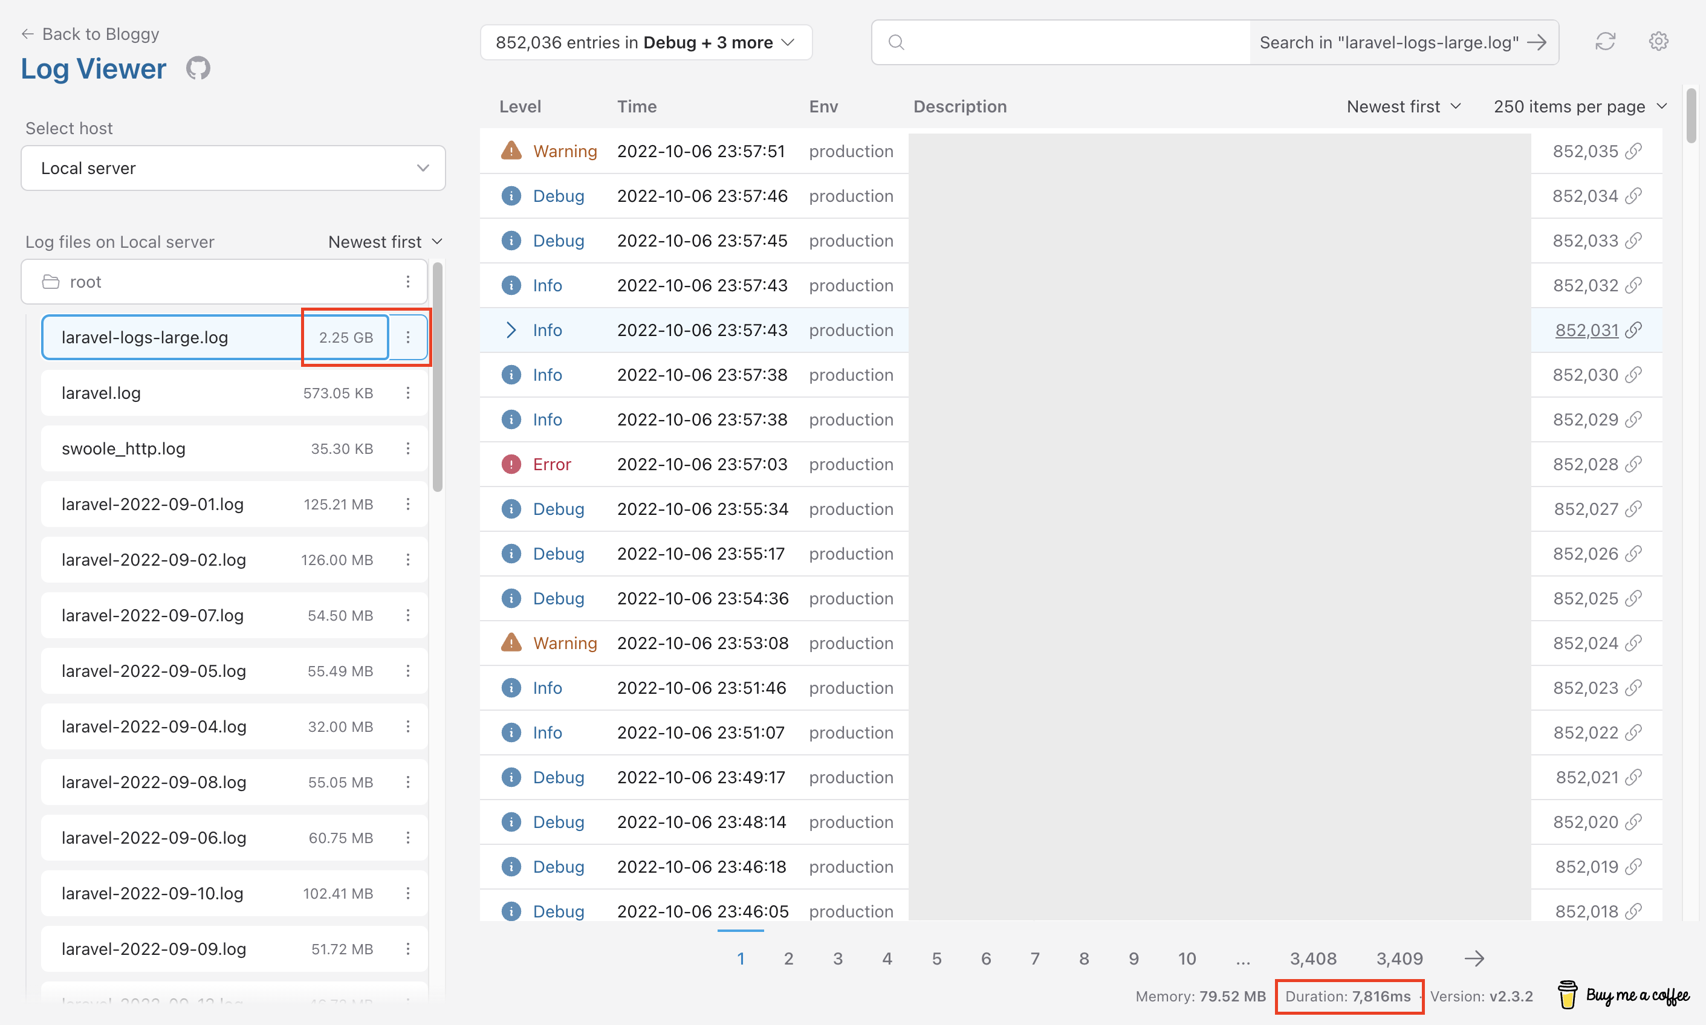The image size is (1706, 1025).
Task: Change entries sort Newest first dropdown
Action: (x=1404, y=106)
